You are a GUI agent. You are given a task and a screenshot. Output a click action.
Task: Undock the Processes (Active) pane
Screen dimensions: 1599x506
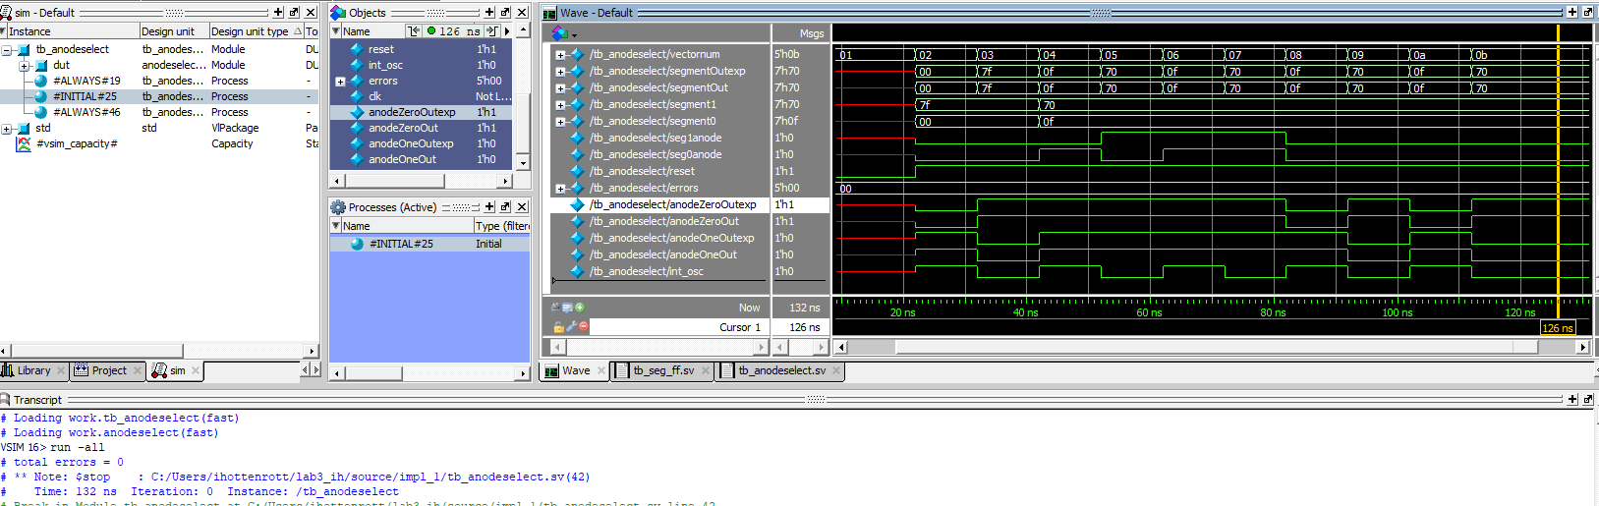click(505, 207)
